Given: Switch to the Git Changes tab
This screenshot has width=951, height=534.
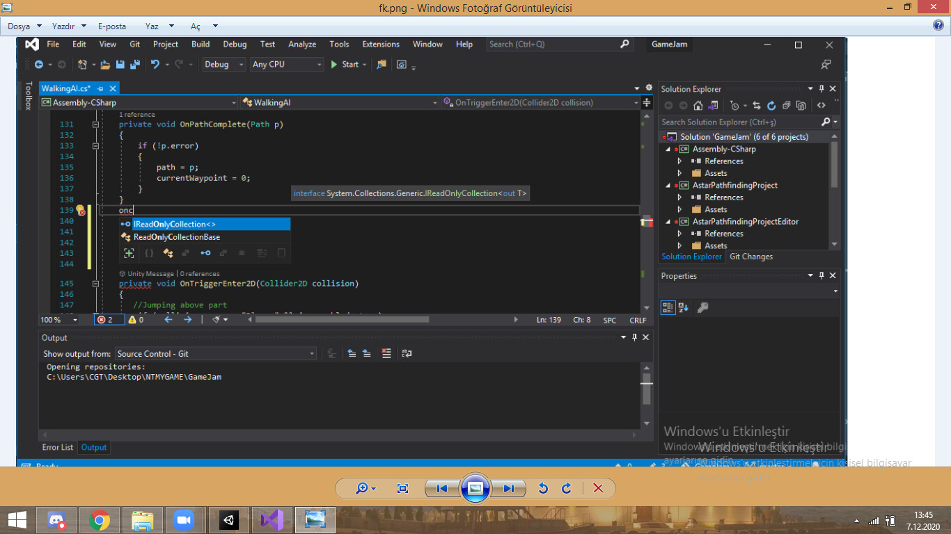Looking at the screenshot, I should 751,257.
